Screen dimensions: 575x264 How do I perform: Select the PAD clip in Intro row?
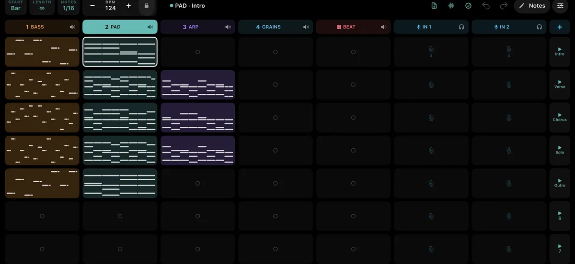pos(120,52)
